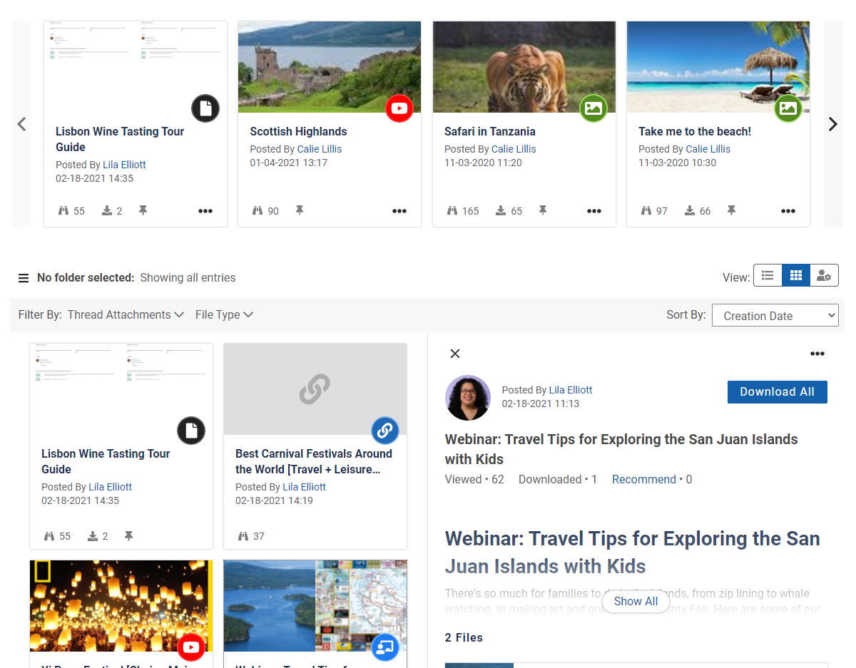Click views binoculars icon on Scottish Highlands card
The width and height of the screenshot is (856, 668).
tap(258, 210)
